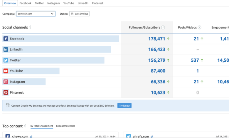
Task: Click the YouTube icon in channel list
Action: coord(6,71)
